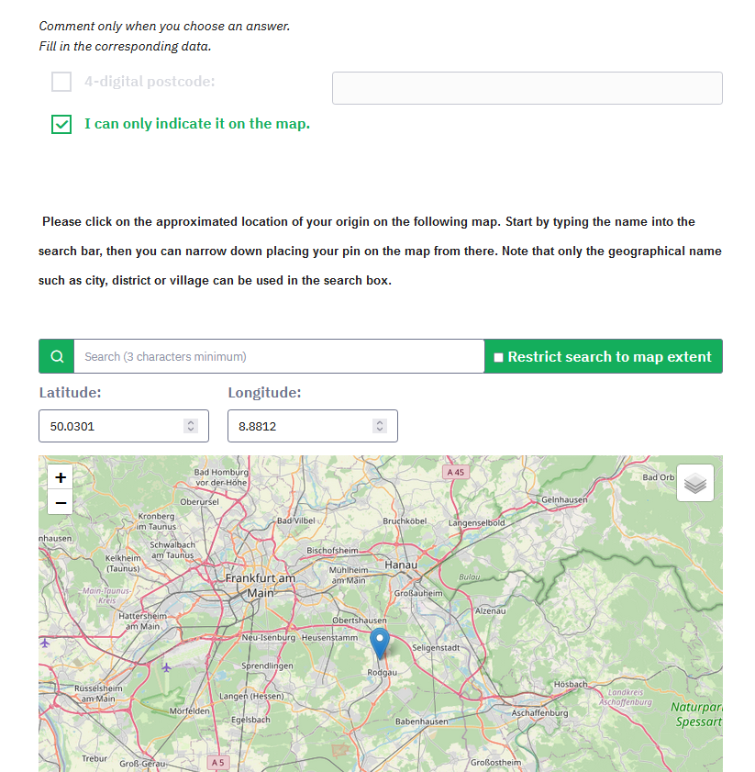Zoom out on the map
Image resolution: width=755 pixels, height=772 pixels.
click(x=61, y=502)
